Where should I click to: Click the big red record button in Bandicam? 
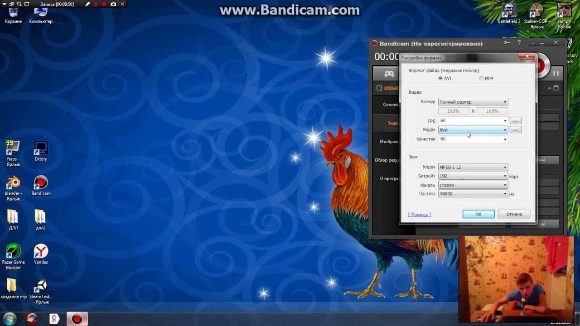point(543,66)
